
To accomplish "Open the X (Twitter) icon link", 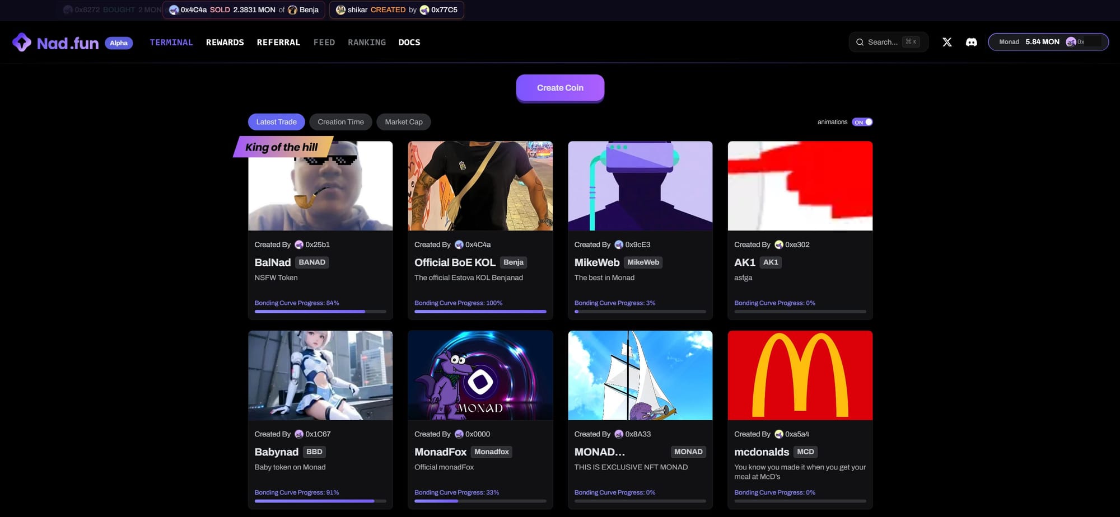I will (x=947, y=42).
